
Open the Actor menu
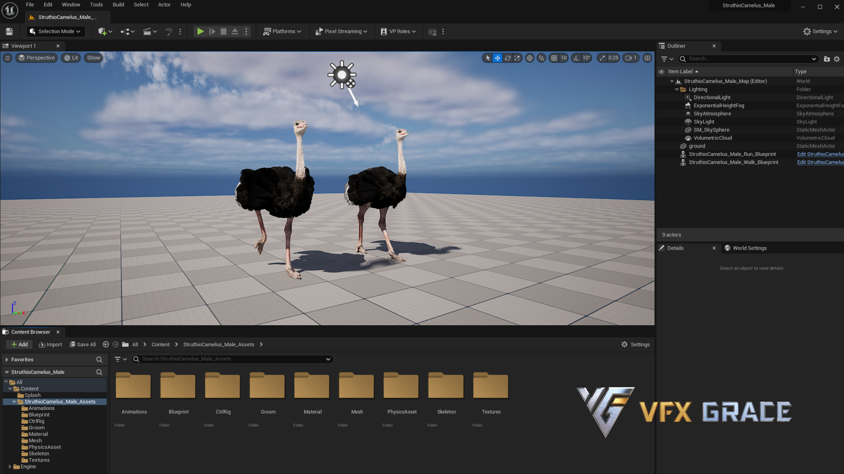click(x=164, y=5)
